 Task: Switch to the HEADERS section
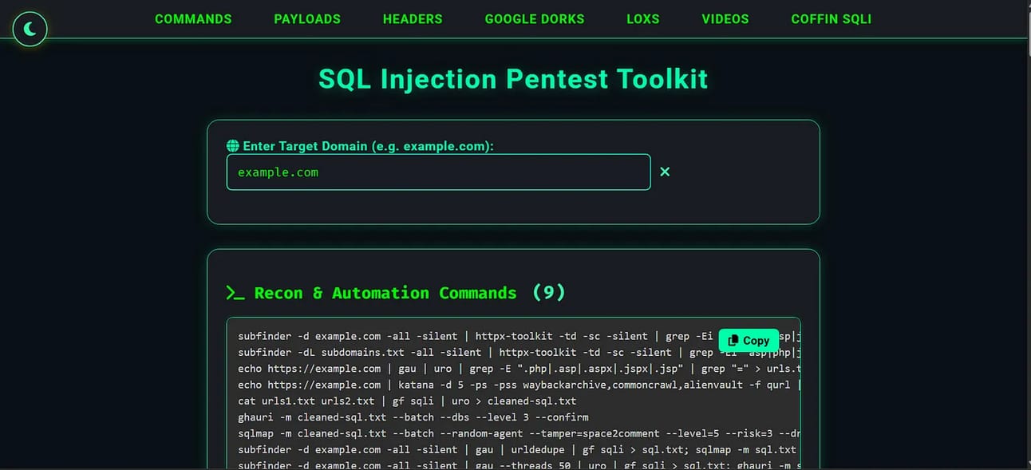[413, 19]
